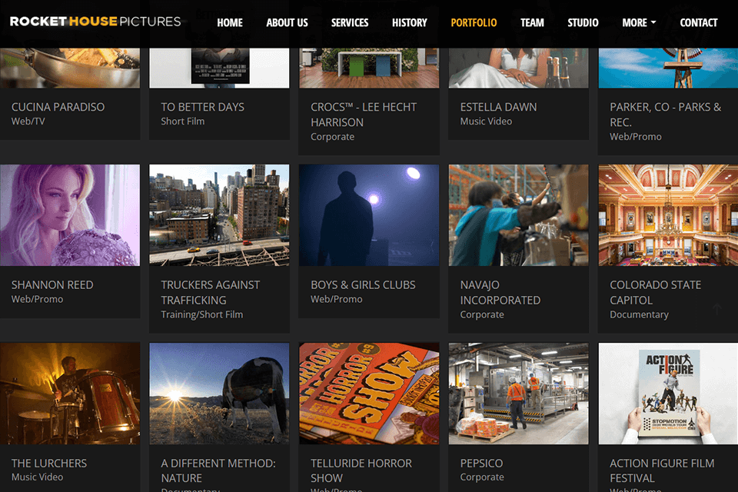738x492 pixels.
Task: Click "Music Video" under The Lurchers
Action: [x=37, y=477]
